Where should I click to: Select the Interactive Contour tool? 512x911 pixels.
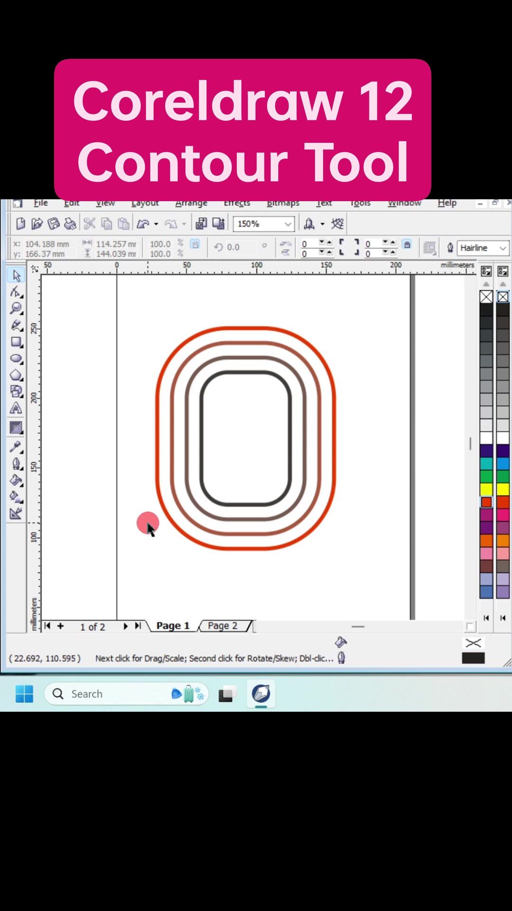click(16, 428)
